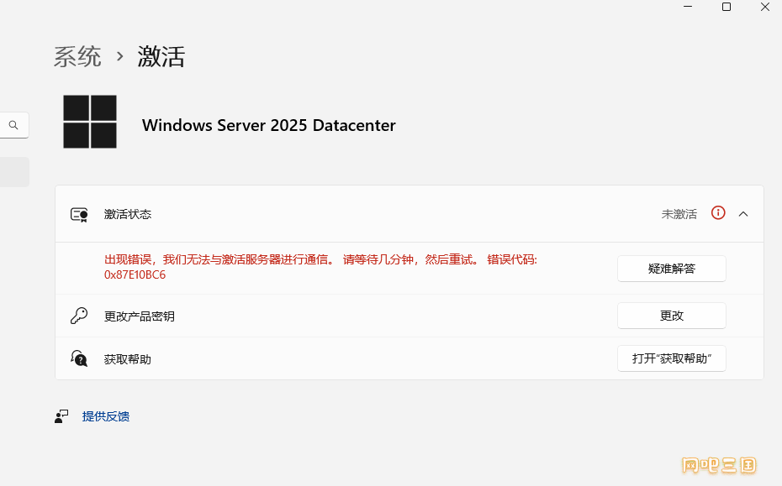
Task: Select the error code 0x87E10BC6 text
Action: click(x=135, y=274)
